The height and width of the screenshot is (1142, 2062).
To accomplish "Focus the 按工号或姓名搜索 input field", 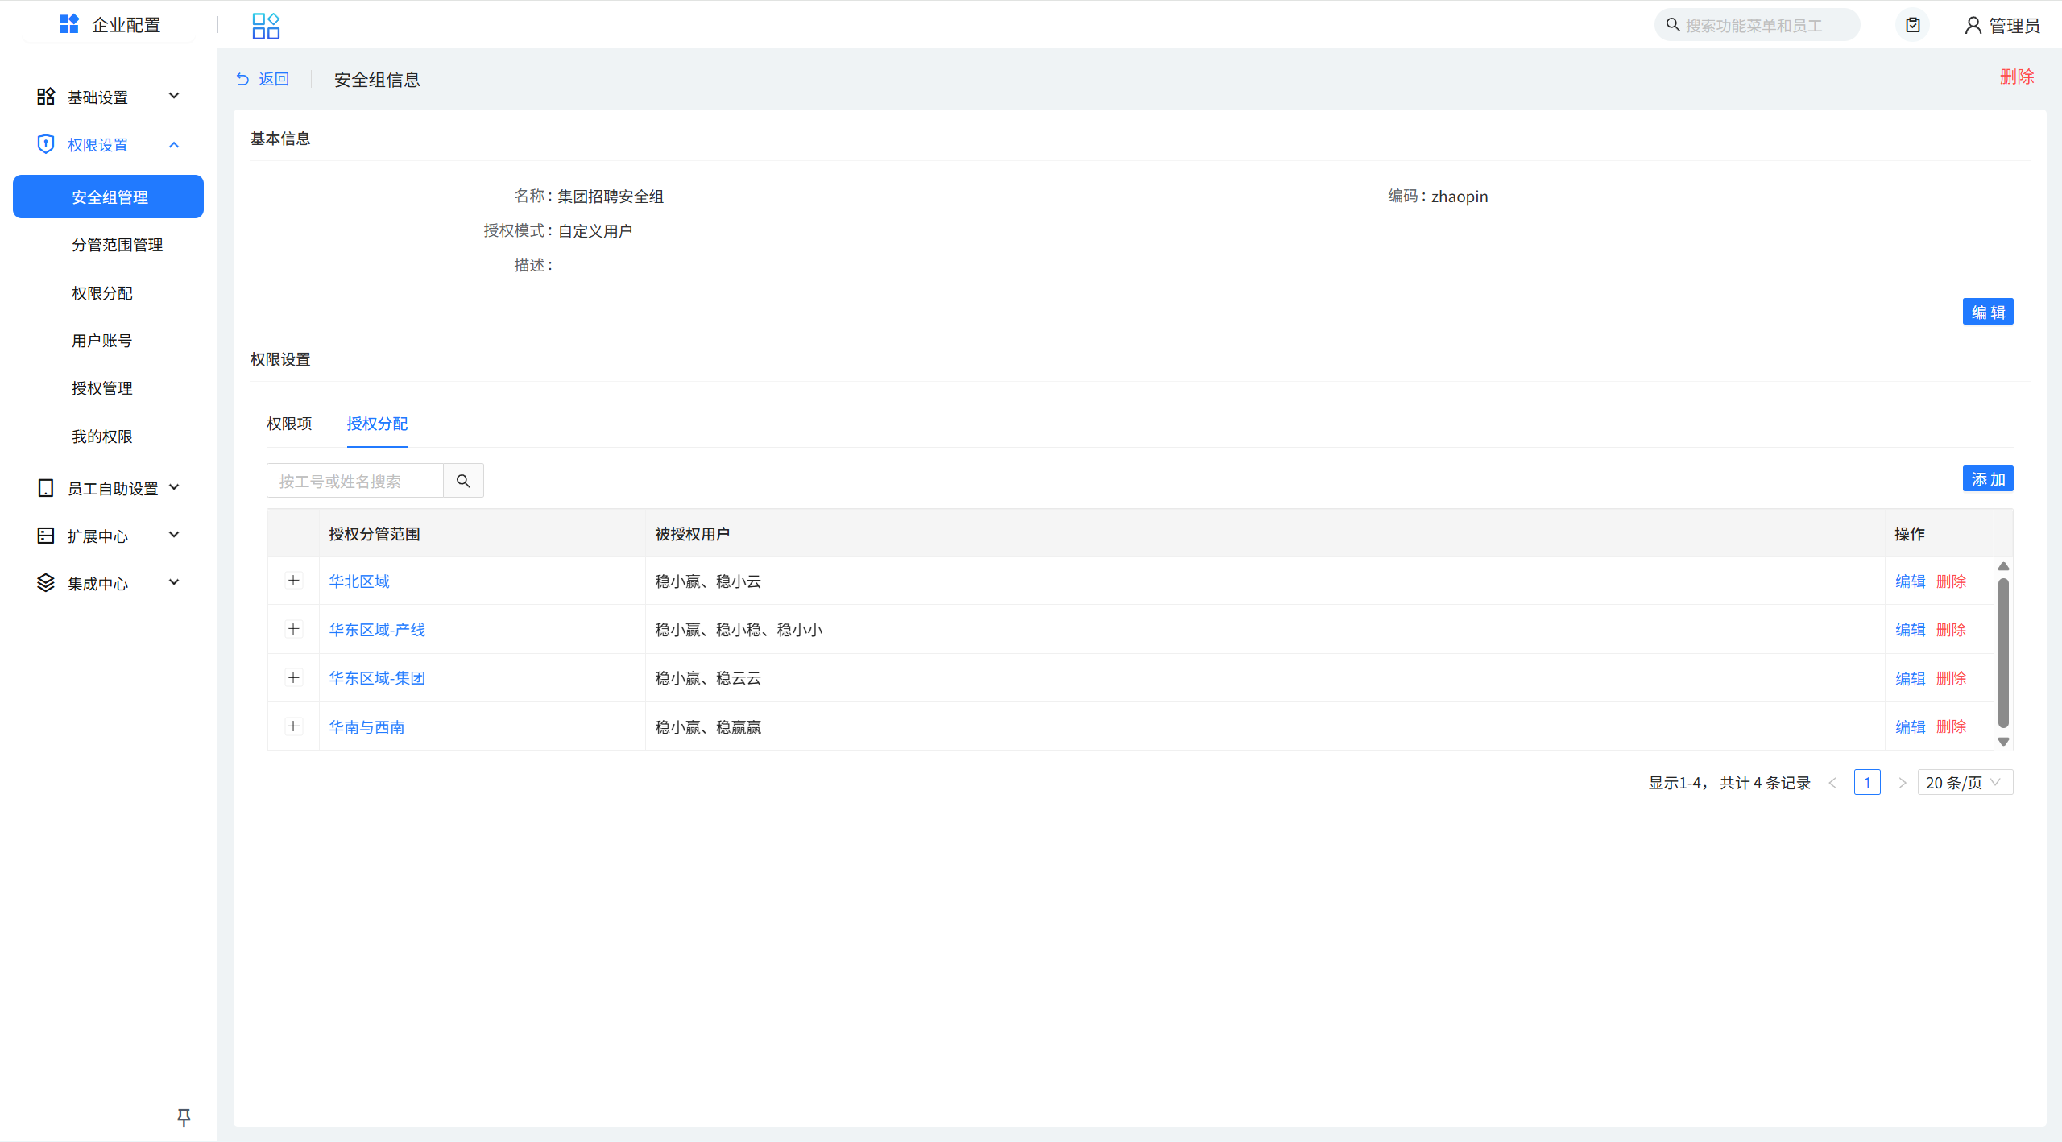I will (x=355, y=481).
